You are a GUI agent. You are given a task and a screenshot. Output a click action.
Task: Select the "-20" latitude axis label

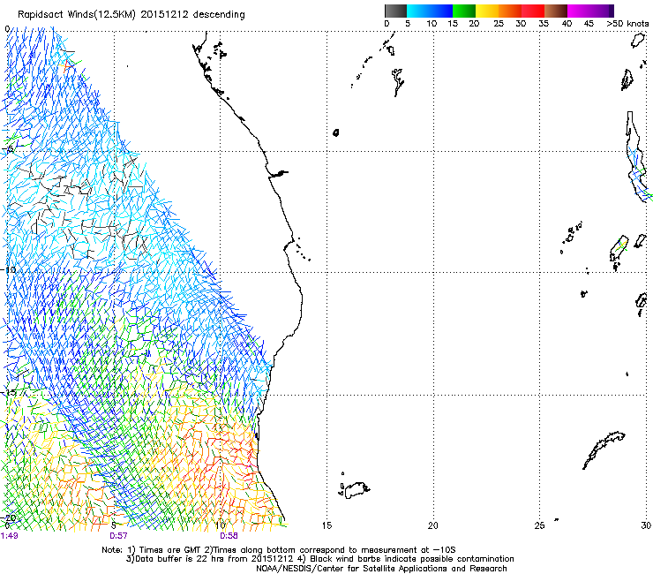(x=8, y=517)
